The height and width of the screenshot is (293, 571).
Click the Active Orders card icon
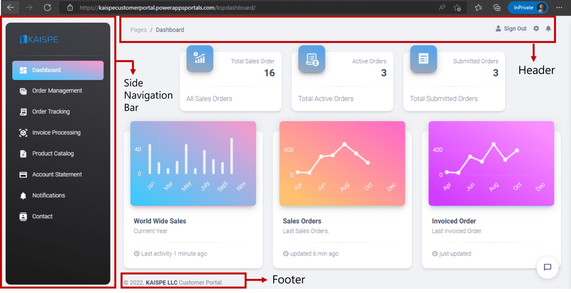click(312, 58)
